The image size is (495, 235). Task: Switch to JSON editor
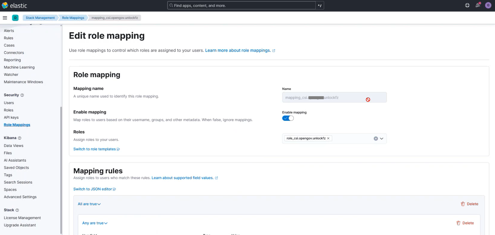tap(94, 189)
